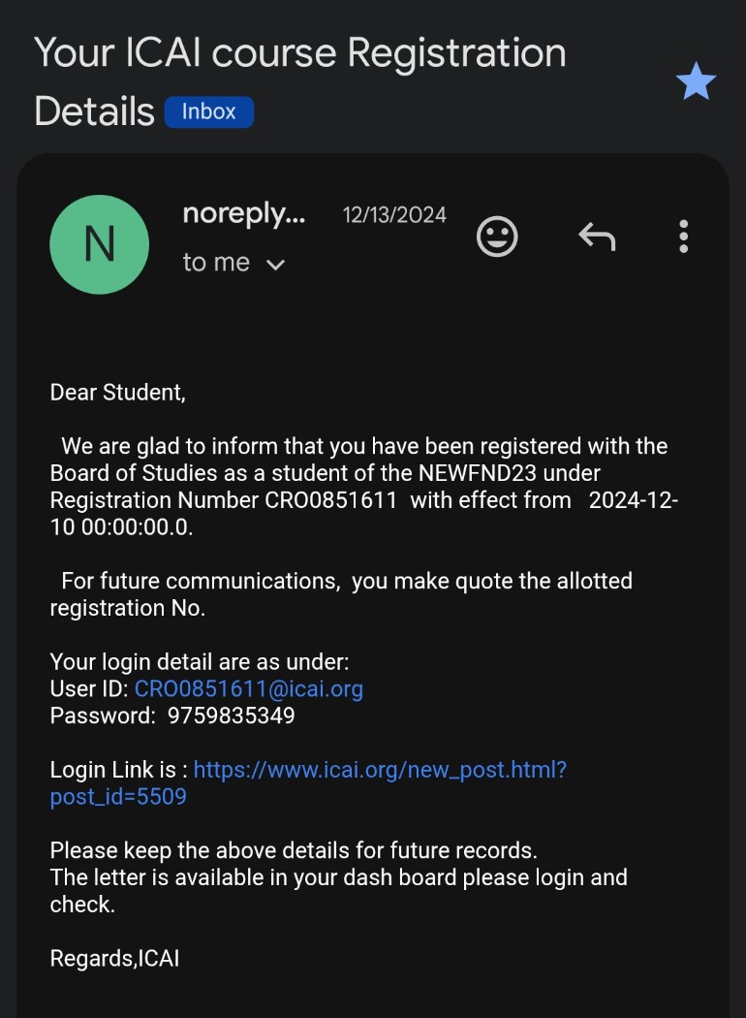Tap the "Please keep the above details" line
The image size is (746, 1018).
(x=294, y=851)
